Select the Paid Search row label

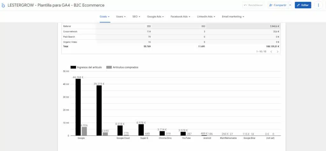(69, 37)
